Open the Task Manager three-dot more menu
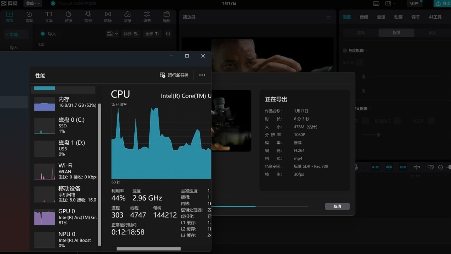The width and height of the screenshot is (451, 254). [202, 75]
